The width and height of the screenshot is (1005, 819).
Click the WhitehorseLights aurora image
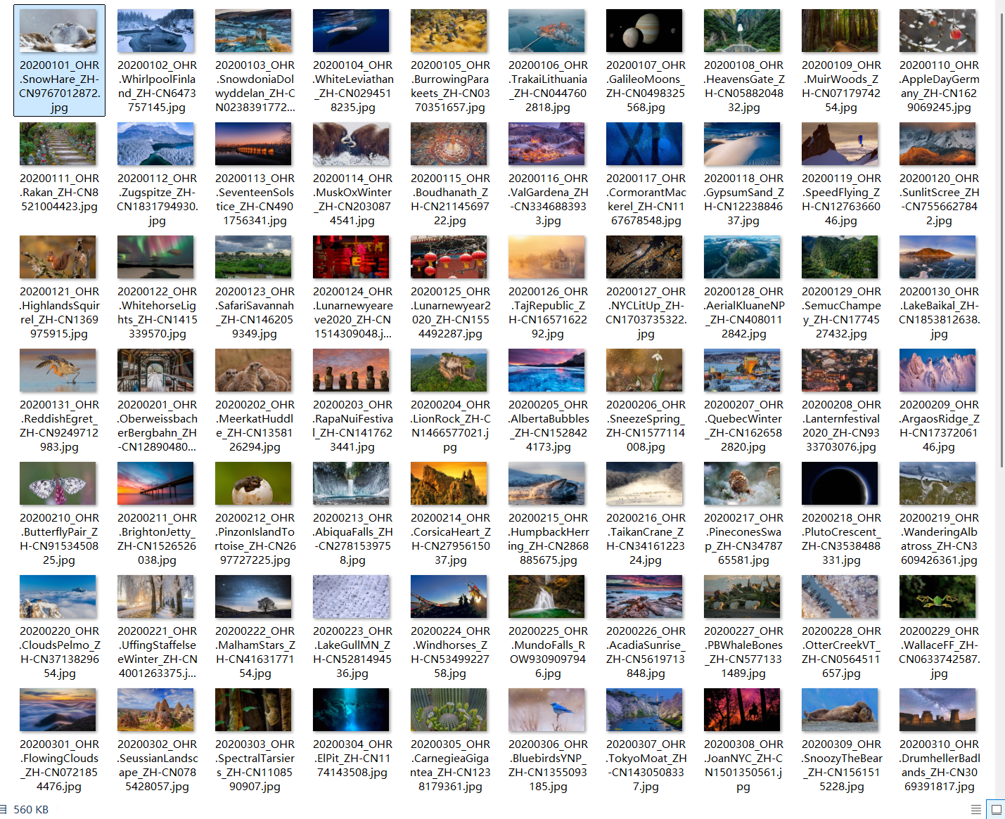[x=156, y=258]
